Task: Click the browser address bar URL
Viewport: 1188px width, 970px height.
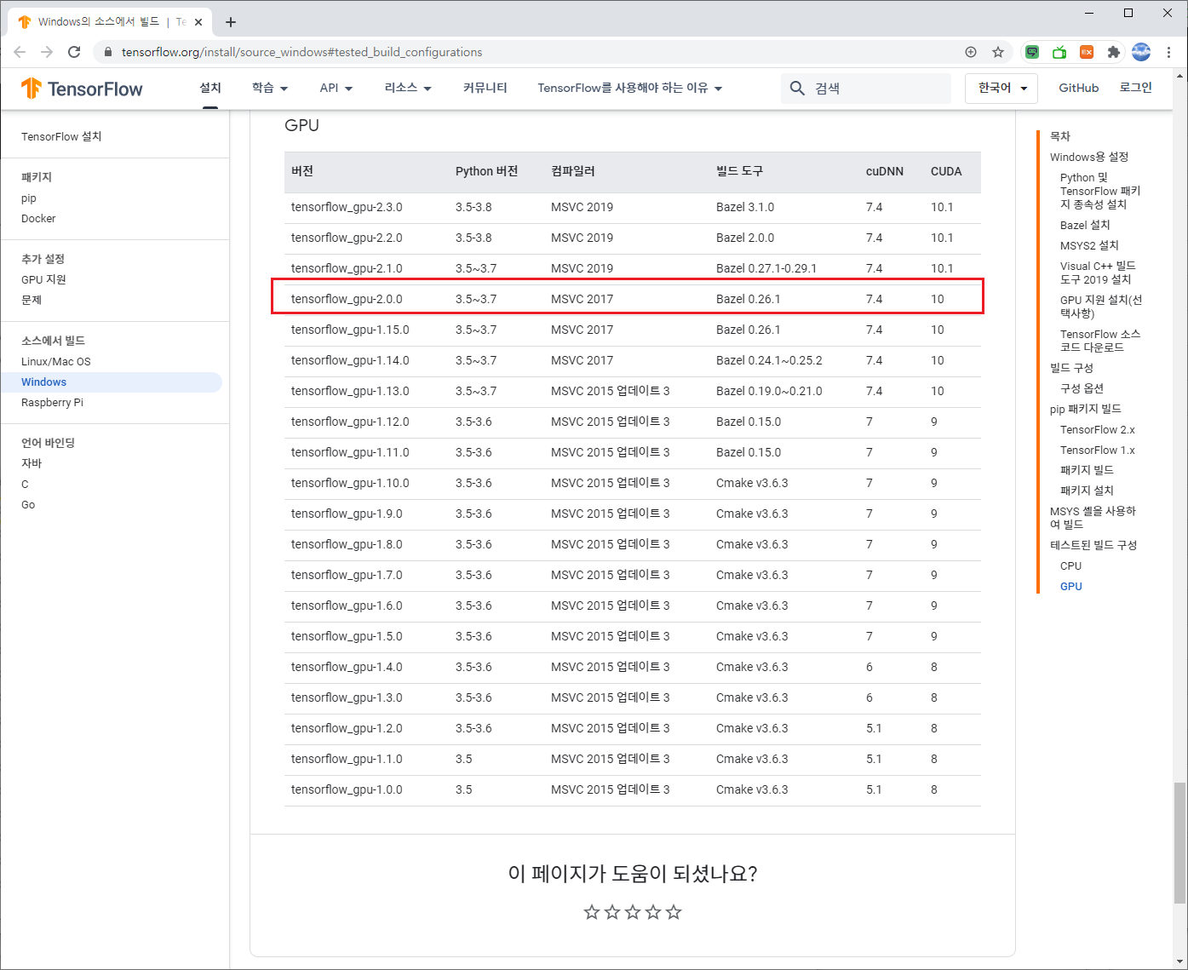Action: 301,52
